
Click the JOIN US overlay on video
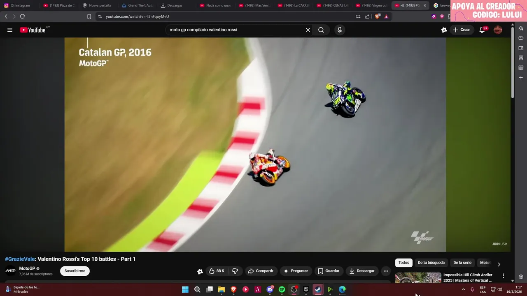(x=499, y=244)
